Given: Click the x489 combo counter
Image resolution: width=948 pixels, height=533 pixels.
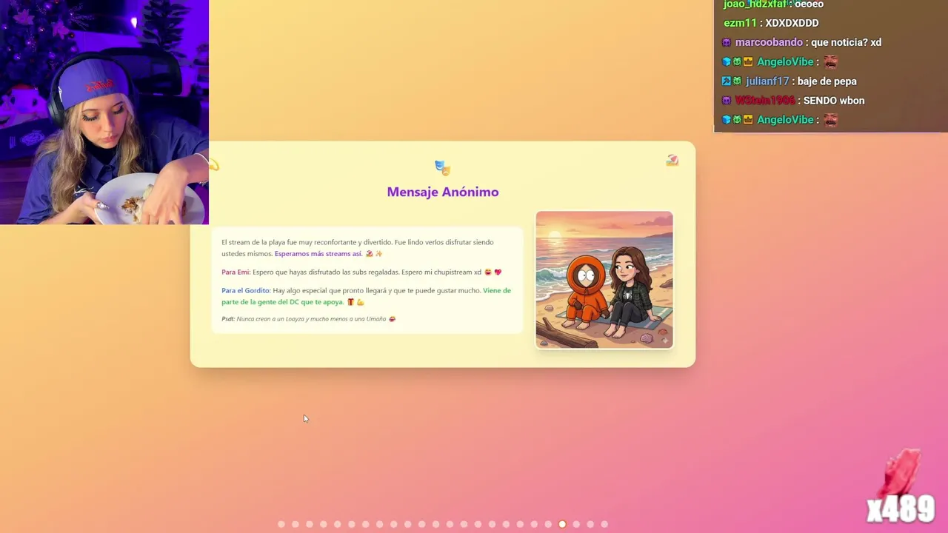Looking at the screenshot, I should point(901,509).
